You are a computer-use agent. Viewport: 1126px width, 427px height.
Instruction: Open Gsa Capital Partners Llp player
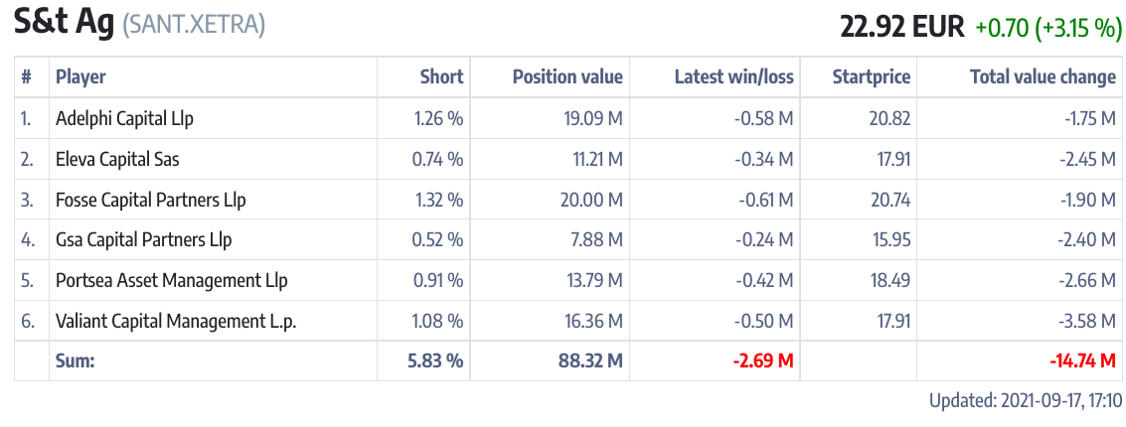click(143, 239)
